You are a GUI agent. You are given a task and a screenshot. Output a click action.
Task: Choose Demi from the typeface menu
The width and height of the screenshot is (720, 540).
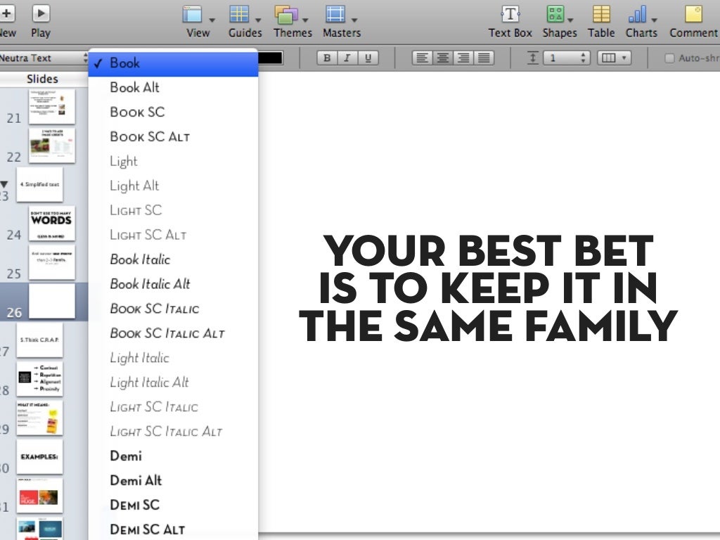(126, 456)
